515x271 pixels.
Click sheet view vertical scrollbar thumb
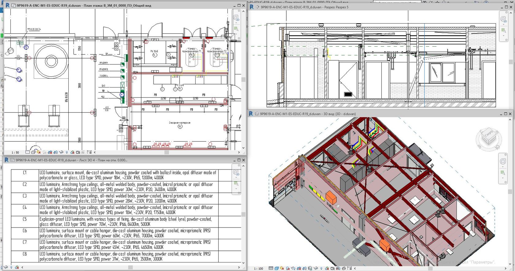click(243, 214)
